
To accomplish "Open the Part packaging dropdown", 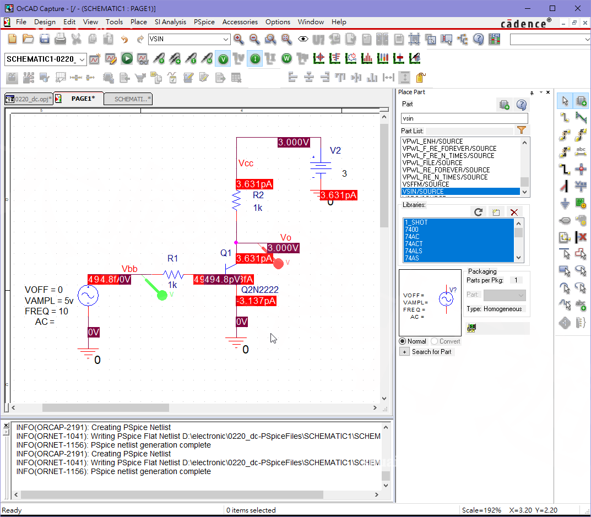I will 505,295.
